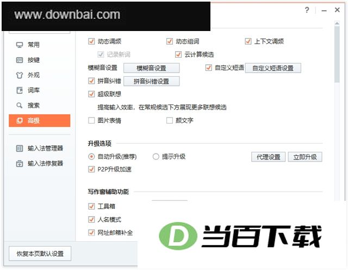
Task: Toggle the 动态调频 checkbox
Action: [91, 41]
